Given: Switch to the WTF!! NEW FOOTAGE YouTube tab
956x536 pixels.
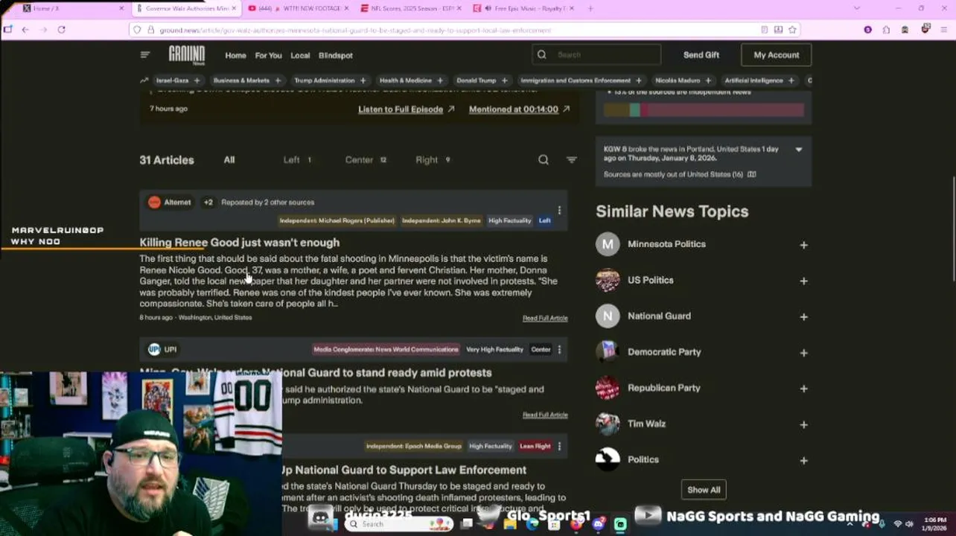Looking at the screenshot, I should click(298, 8).
